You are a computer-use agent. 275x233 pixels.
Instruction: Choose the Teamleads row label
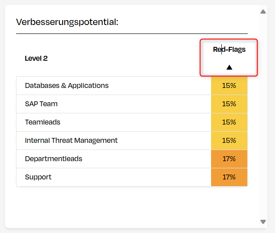42,122
